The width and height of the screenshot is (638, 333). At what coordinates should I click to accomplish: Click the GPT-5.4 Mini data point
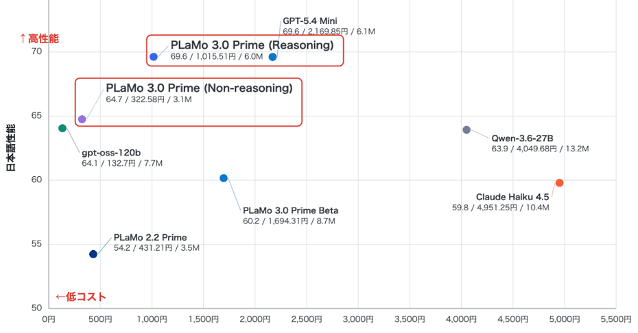[x=272, y=57]
